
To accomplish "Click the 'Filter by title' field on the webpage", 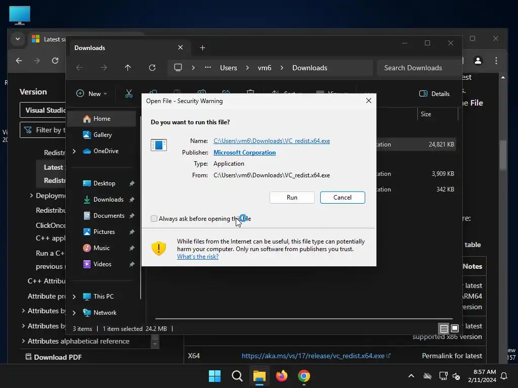I will coord(43,130).
